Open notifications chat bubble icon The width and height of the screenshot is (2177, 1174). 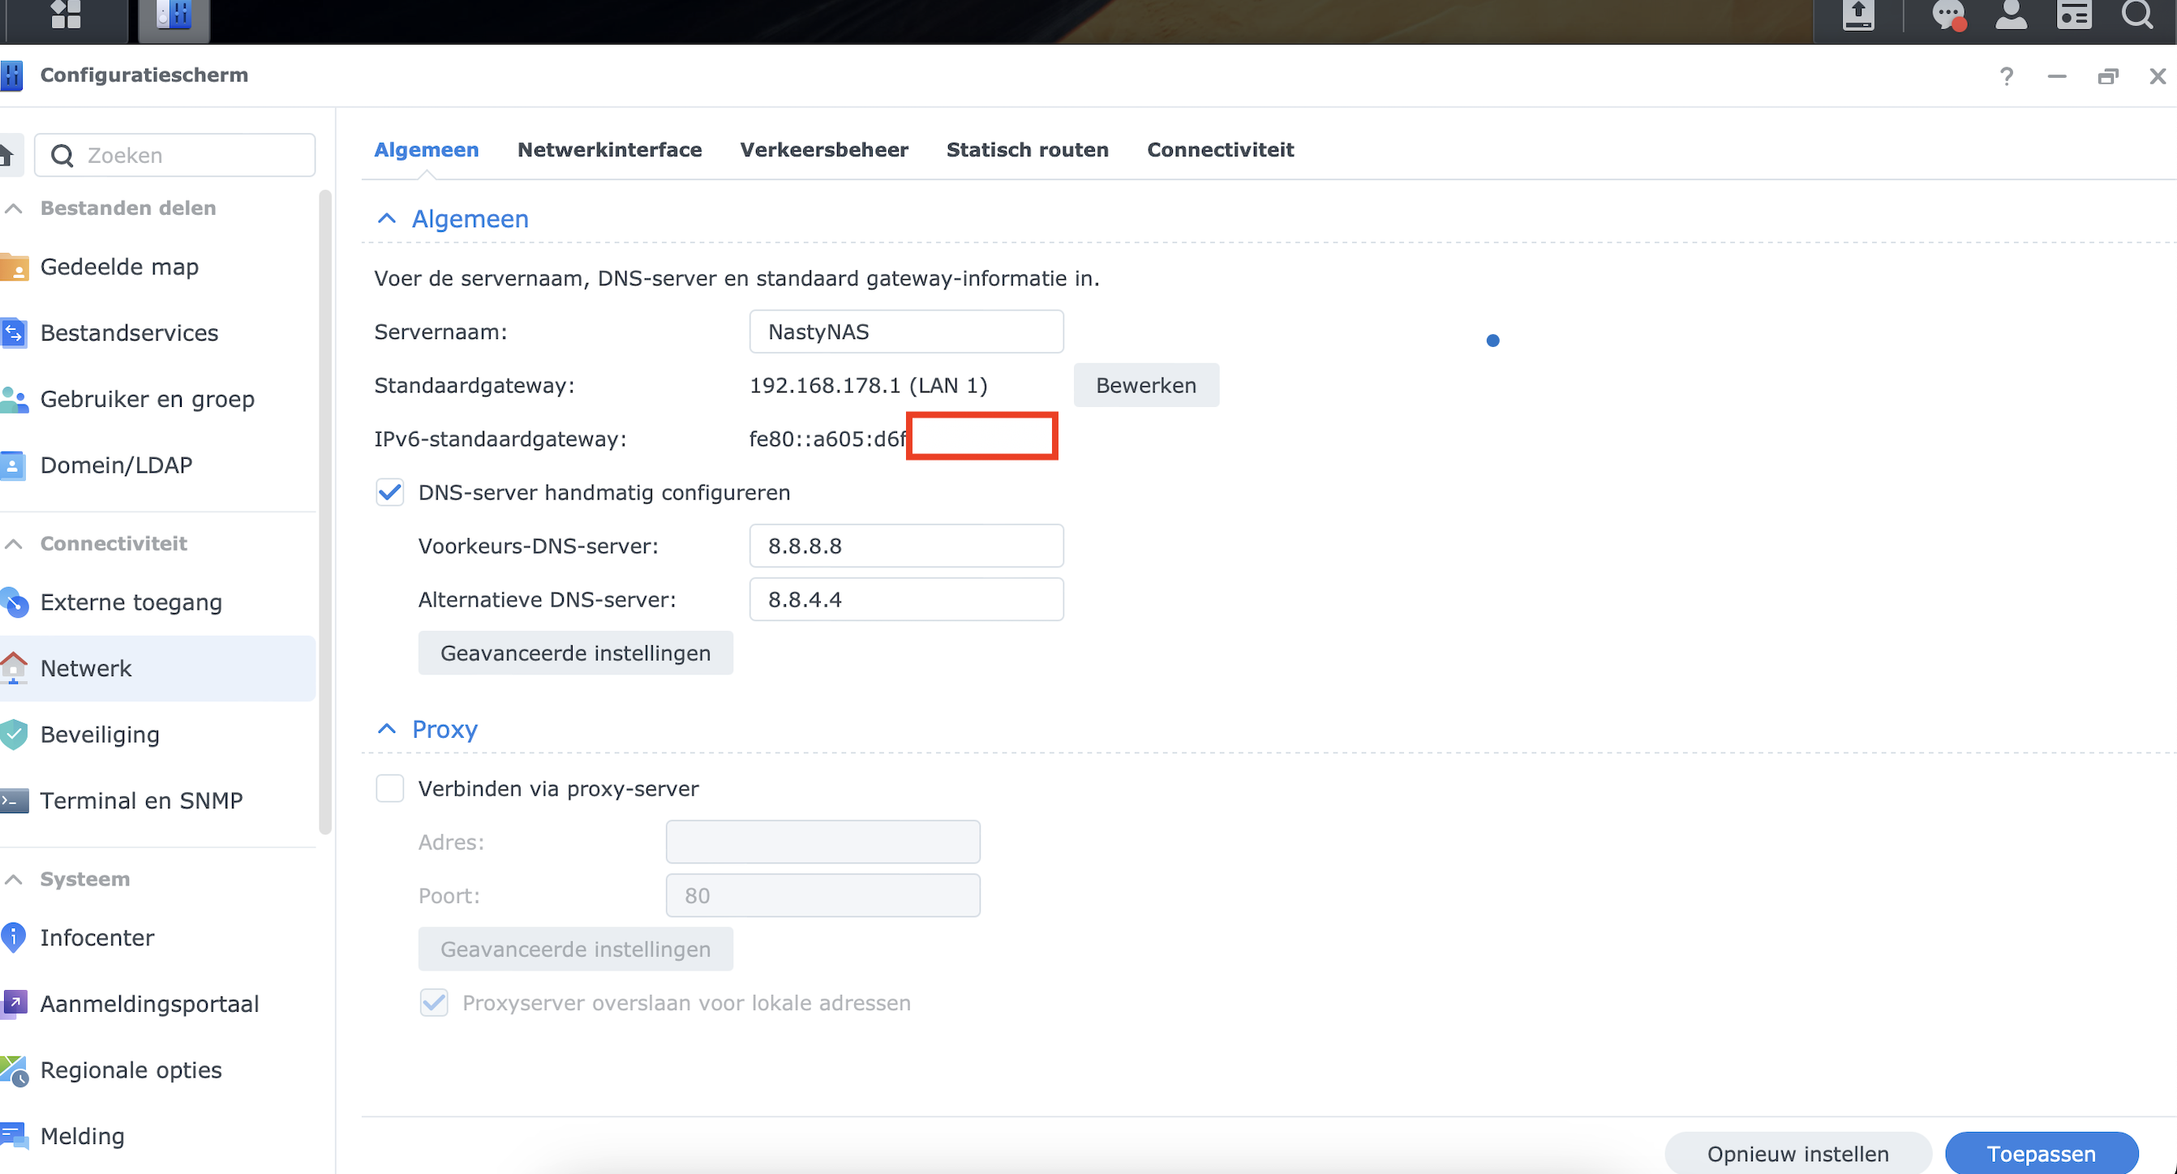(1948, 15)
